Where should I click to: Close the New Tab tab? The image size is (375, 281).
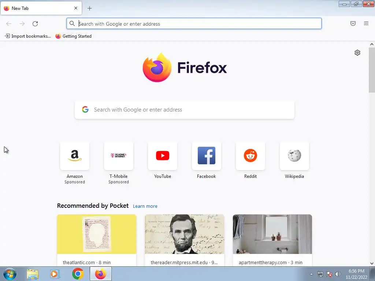[76, 8]
